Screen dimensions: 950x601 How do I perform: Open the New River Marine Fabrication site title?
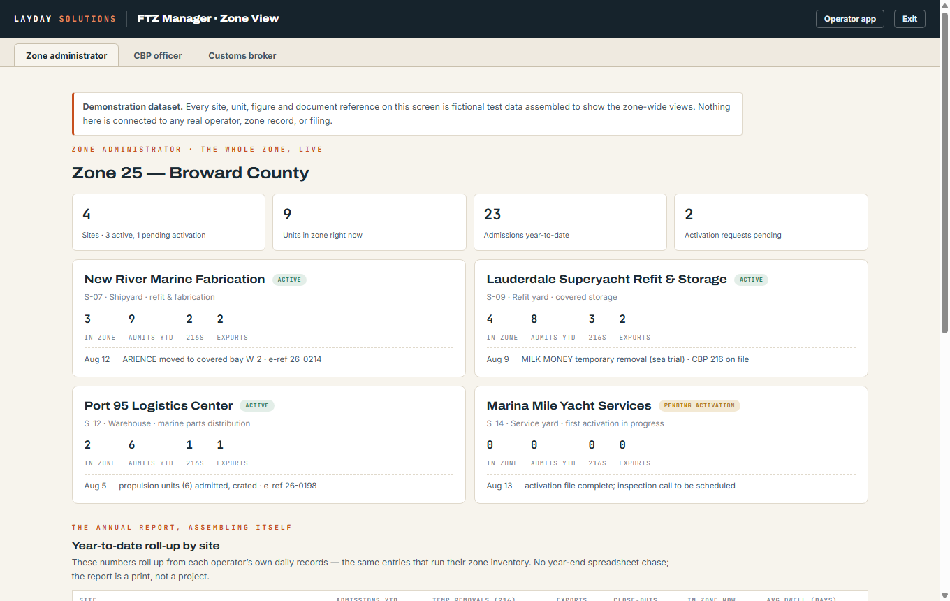[175, 279]
